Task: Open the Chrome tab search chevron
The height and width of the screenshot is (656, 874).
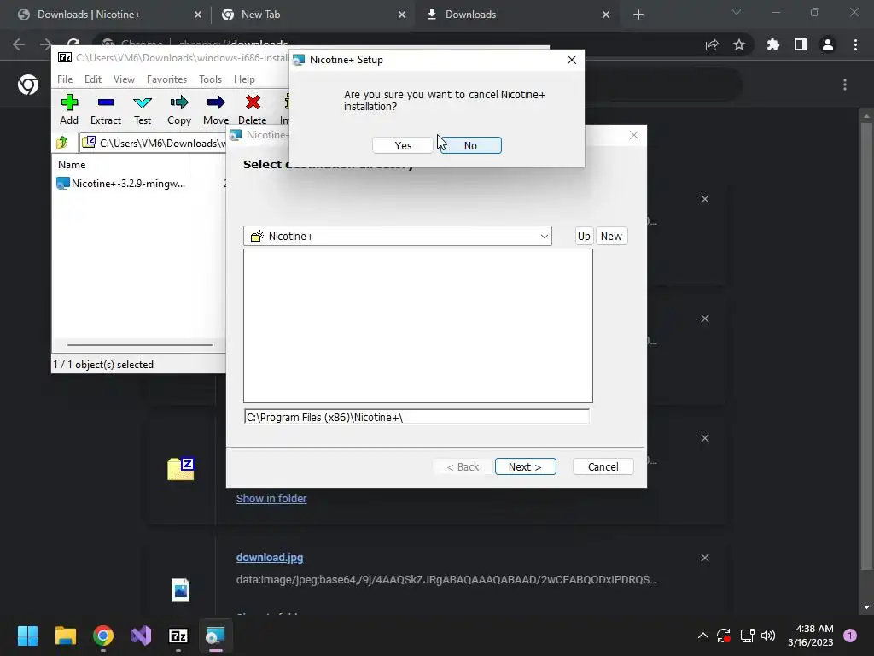Action: tap(737, 12)
